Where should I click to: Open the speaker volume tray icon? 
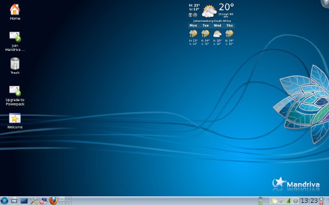(280, 201)
